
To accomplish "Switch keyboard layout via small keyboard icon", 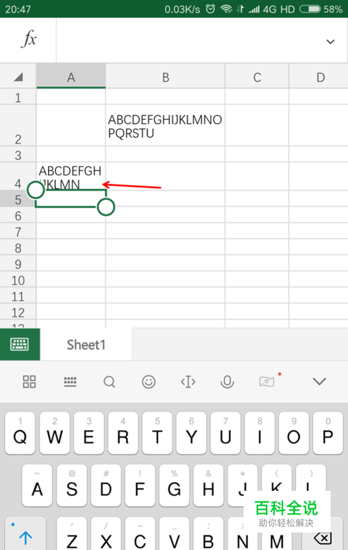I will point(70,382).
